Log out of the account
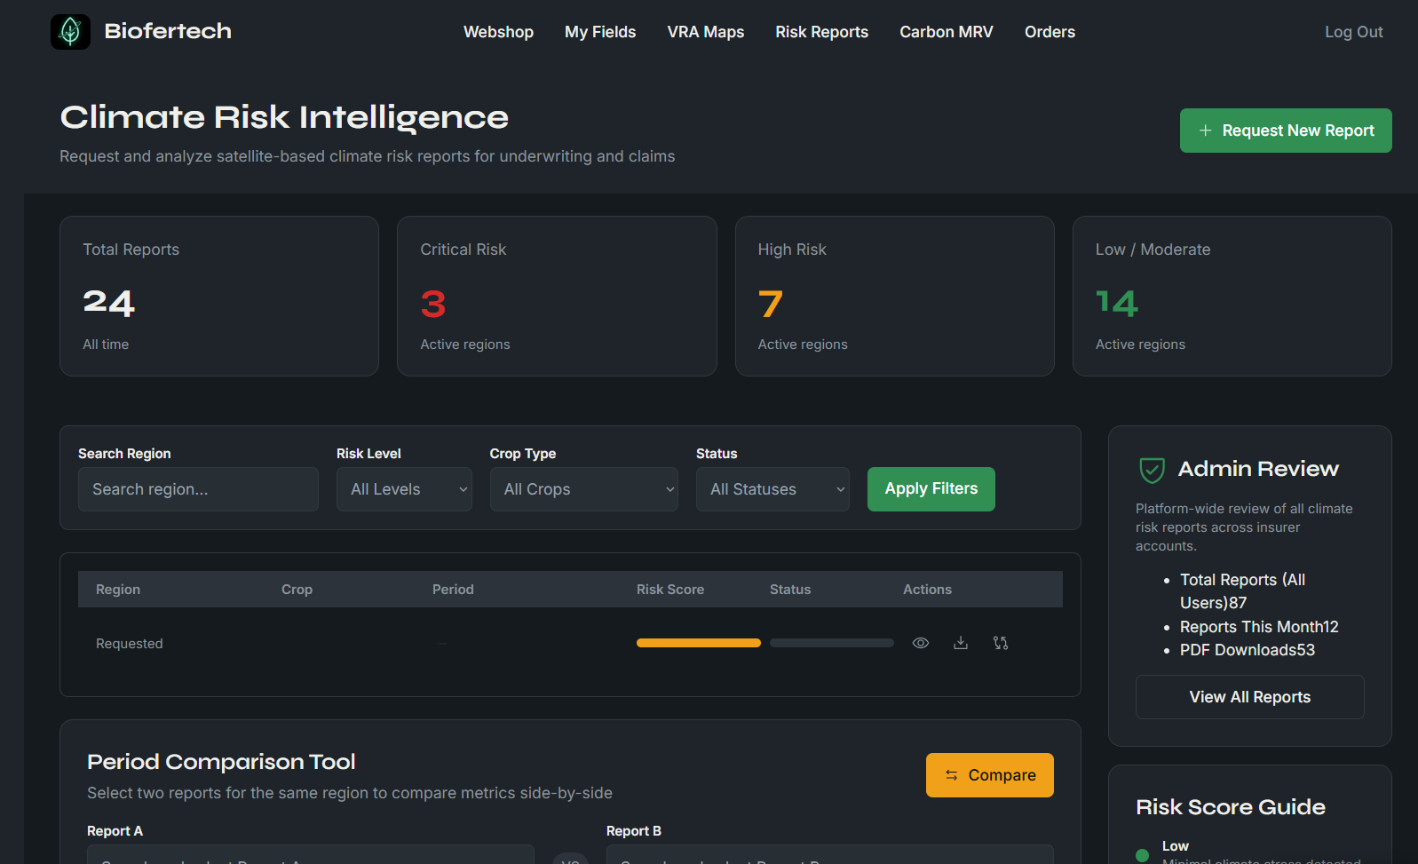 click(x=1353, y=32)
